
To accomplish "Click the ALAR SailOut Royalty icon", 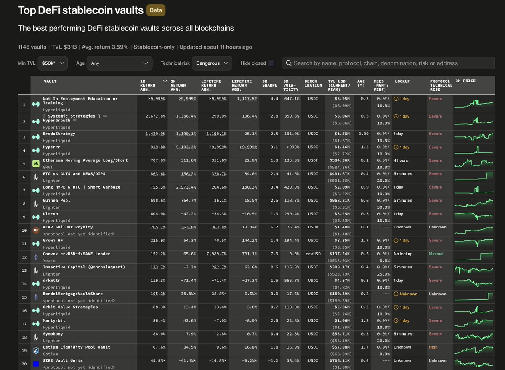I will click(36, 231).
